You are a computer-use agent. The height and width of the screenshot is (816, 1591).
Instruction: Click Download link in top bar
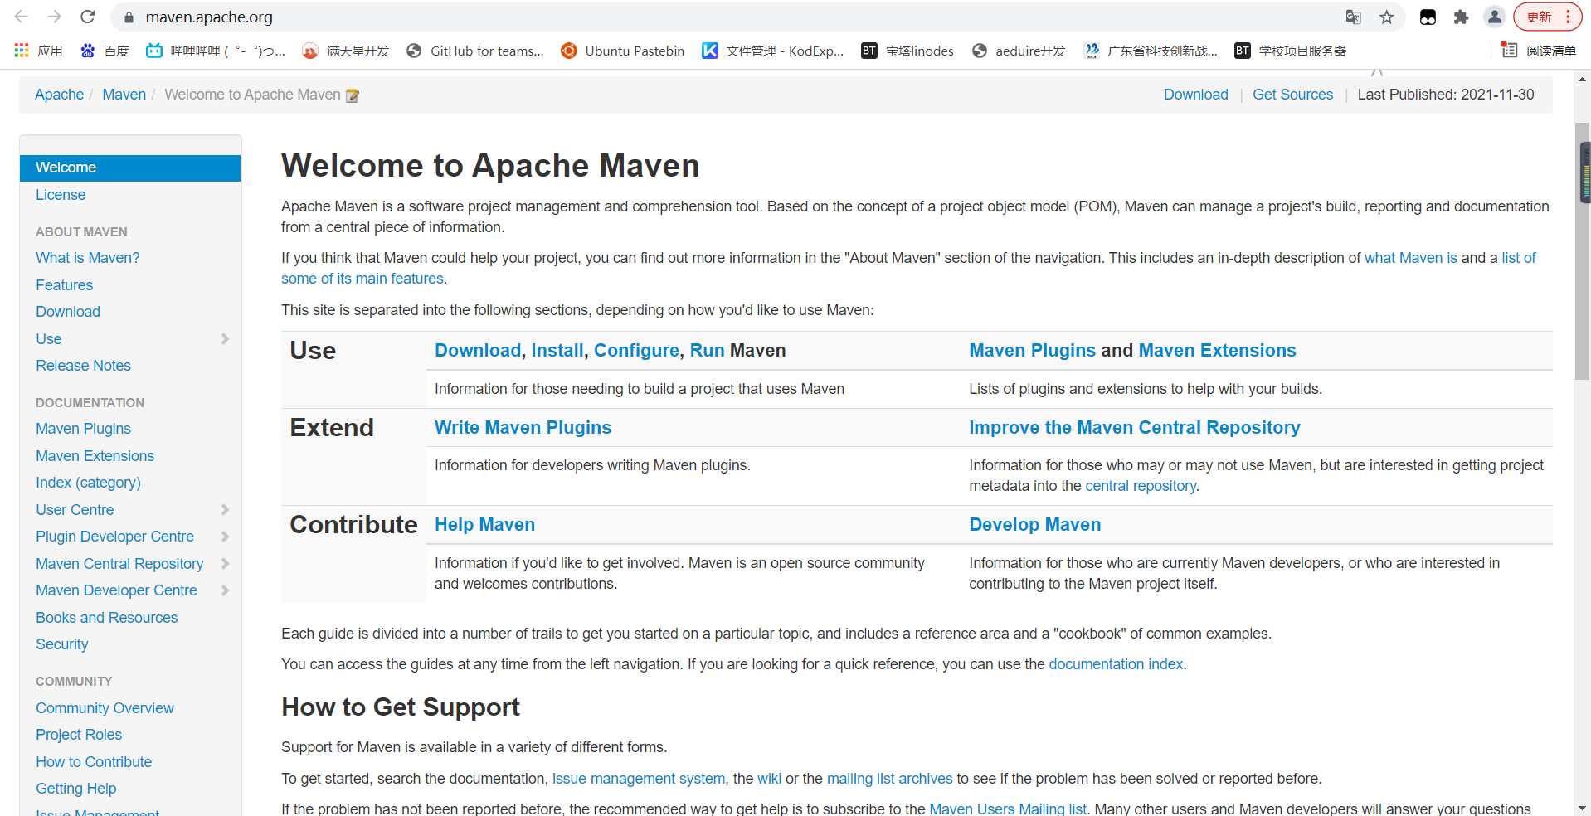[x=1195, y=95]
